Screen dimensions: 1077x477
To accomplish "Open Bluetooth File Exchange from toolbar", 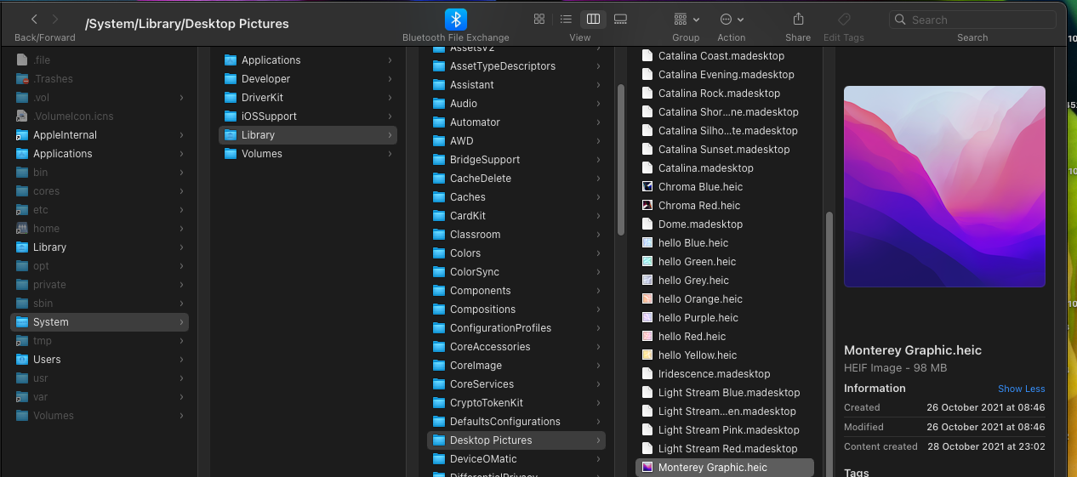I will [456, 19].
